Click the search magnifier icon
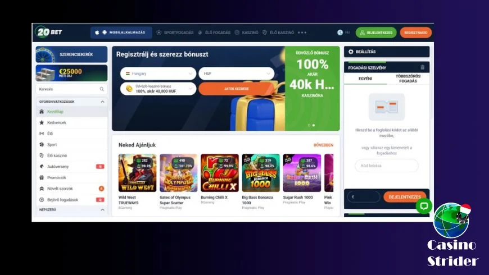Image resolution: width=489 pixels, height=275 pixels. point(102,89)
